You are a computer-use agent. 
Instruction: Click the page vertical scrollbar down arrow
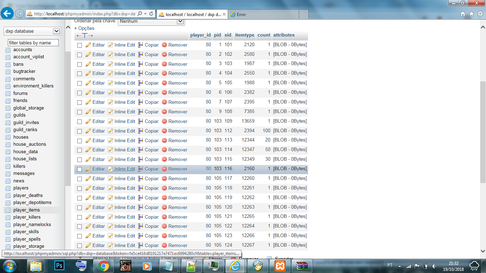pos(483,251)
